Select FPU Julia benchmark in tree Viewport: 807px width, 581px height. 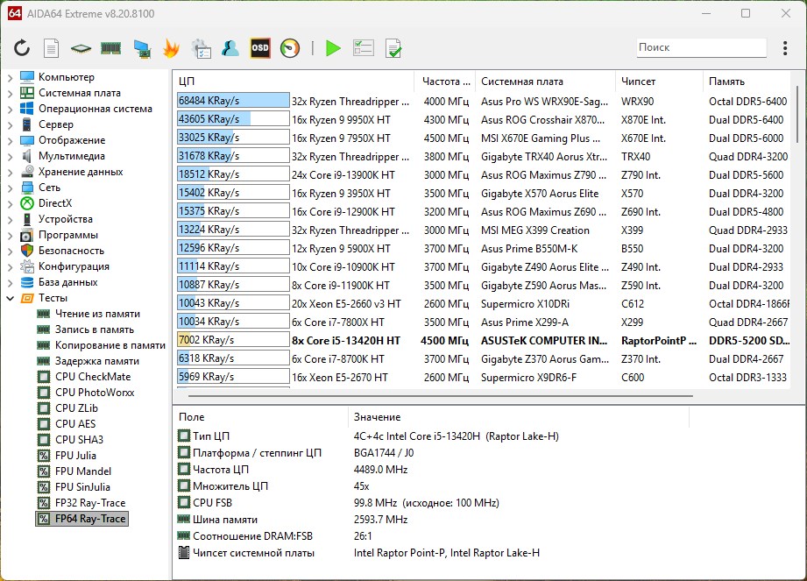click(x=75, y=456)
